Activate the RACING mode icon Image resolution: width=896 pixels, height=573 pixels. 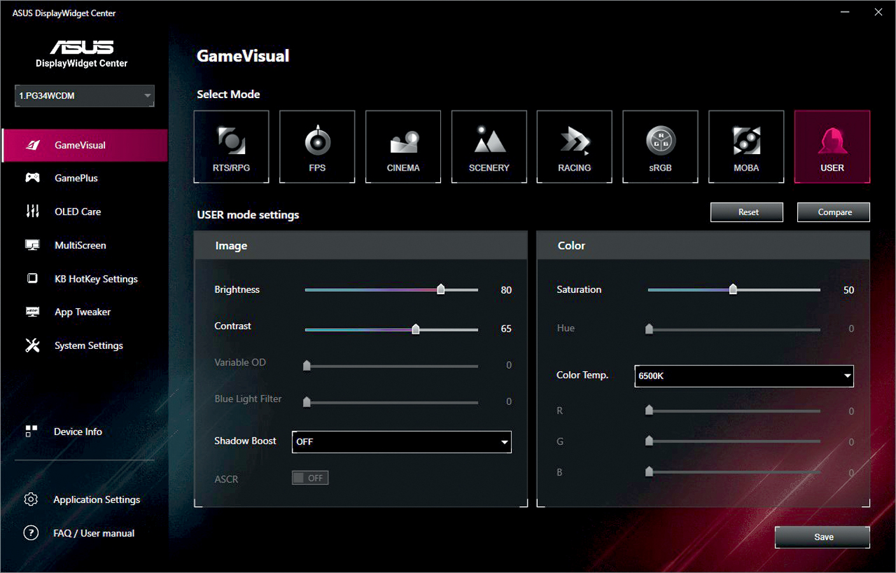(574, 146)
